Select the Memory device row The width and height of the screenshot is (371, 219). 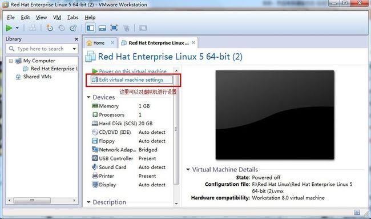coord(130,106)
